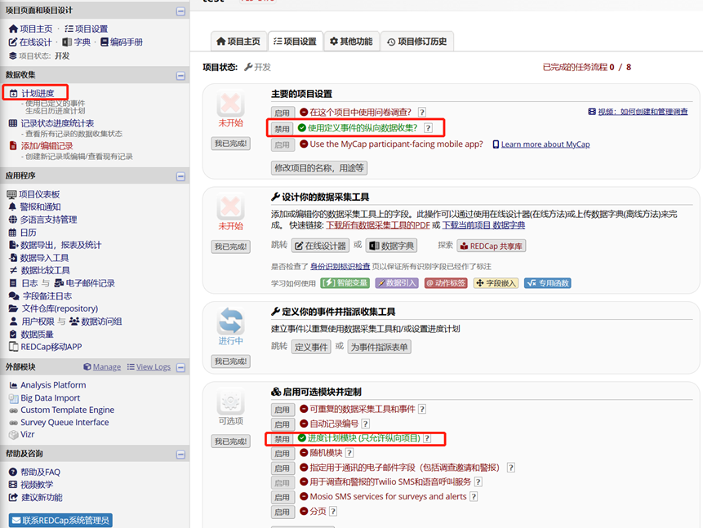This screenshot has height=528, width=703.
Task: Open the 其他功能 tab
Action: (x=351, y=42)
